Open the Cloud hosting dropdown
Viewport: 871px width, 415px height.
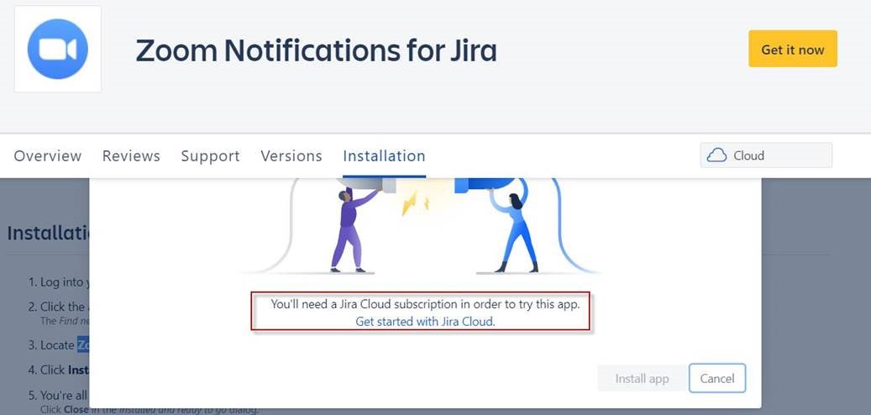766,155
